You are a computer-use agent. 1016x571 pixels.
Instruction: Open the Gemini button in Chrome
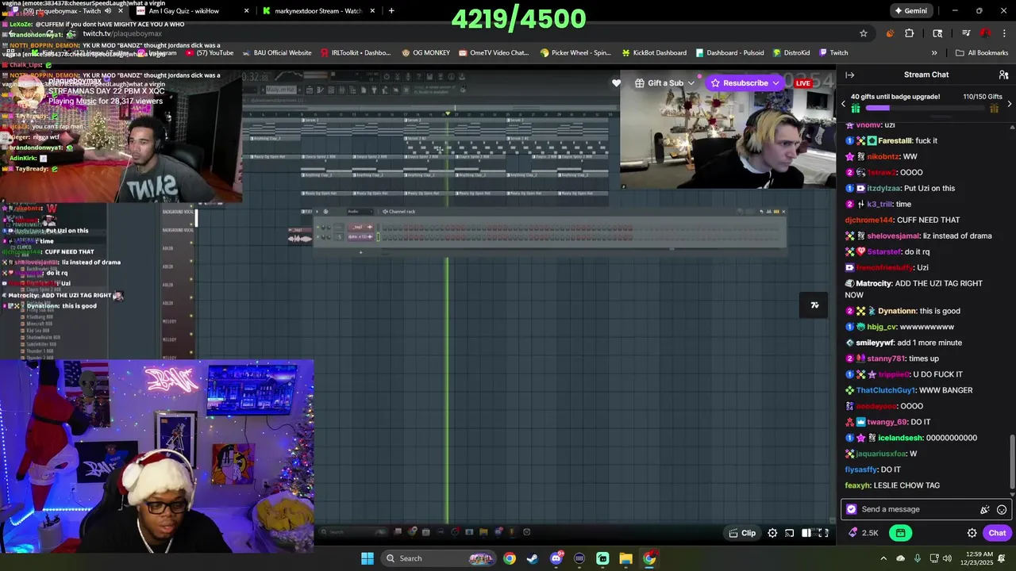(x=910, y=10)
